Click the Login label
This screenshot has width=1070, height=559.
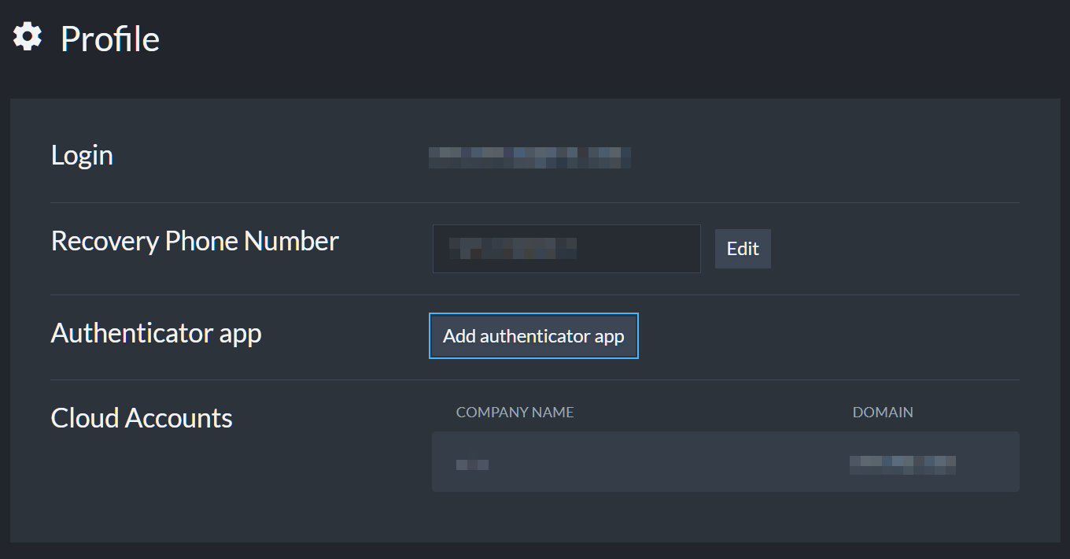[x=82, y=155]
